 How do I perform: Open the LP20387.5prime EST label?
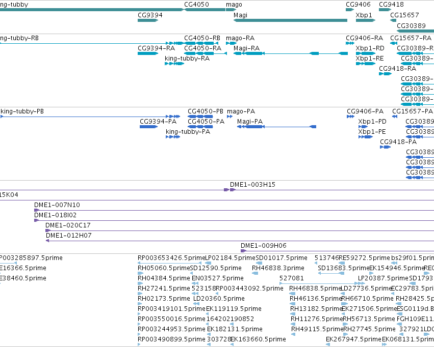(x=383, y=278)
